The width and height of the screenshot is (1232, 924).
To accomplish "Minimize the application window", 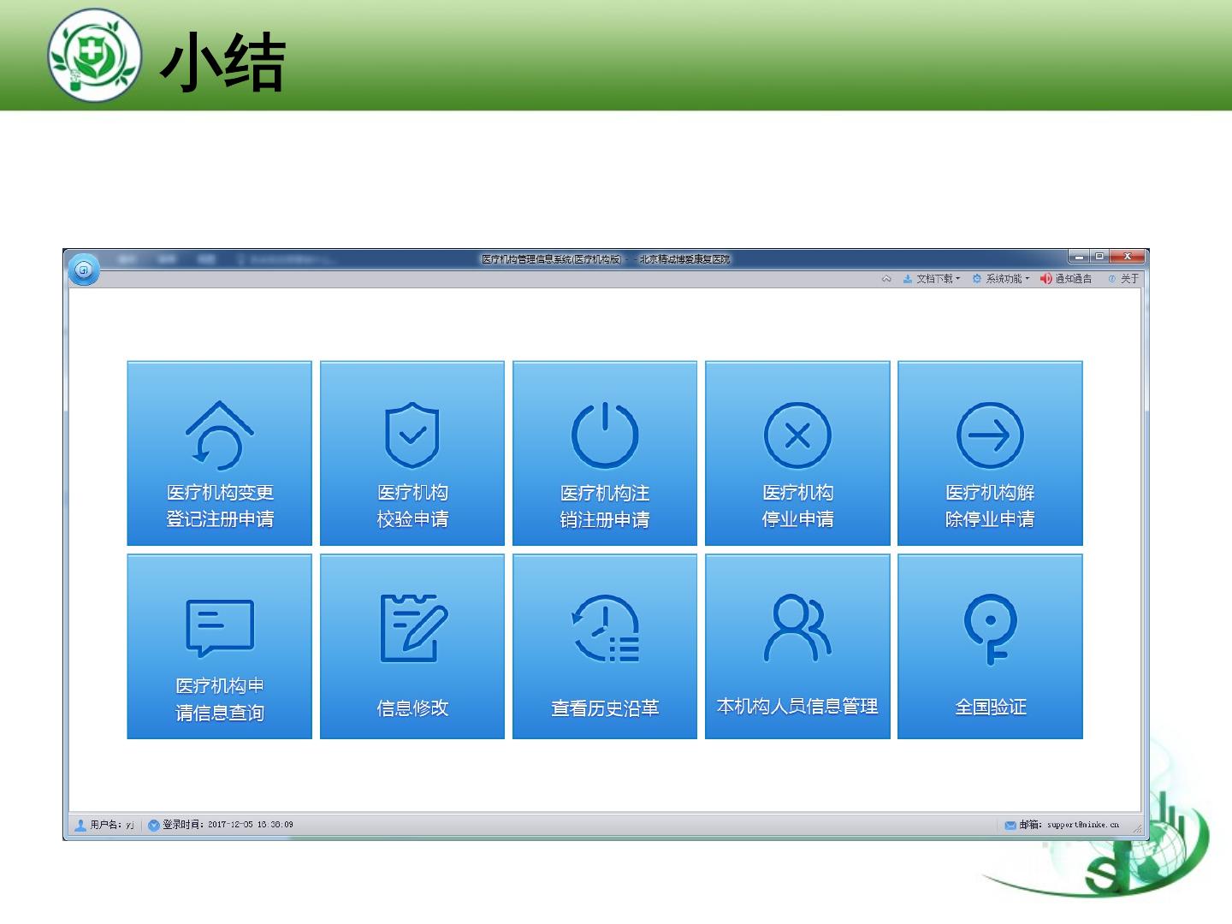I will [1079, 257].
